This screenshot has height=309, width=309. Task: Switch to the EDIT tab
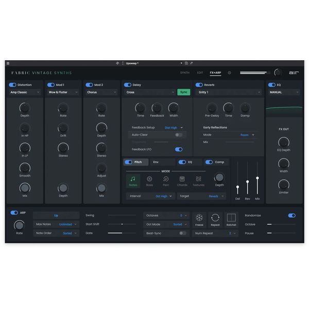pos(200,73)
